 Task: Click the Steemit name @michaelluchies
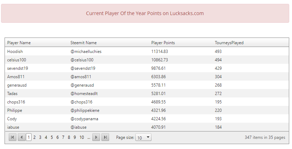coord(86,51)
